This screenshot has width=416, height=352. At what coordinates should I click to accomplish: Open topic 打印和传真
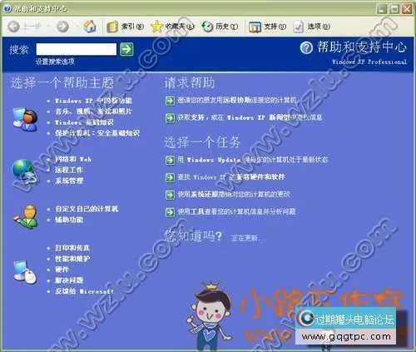tap(72, 248)
